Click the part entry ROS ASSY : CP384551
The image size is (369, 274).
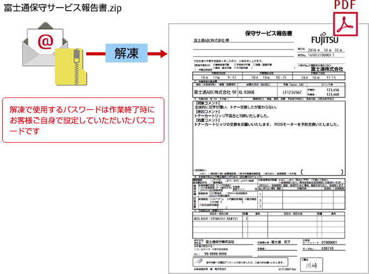(x=216, y=219)
